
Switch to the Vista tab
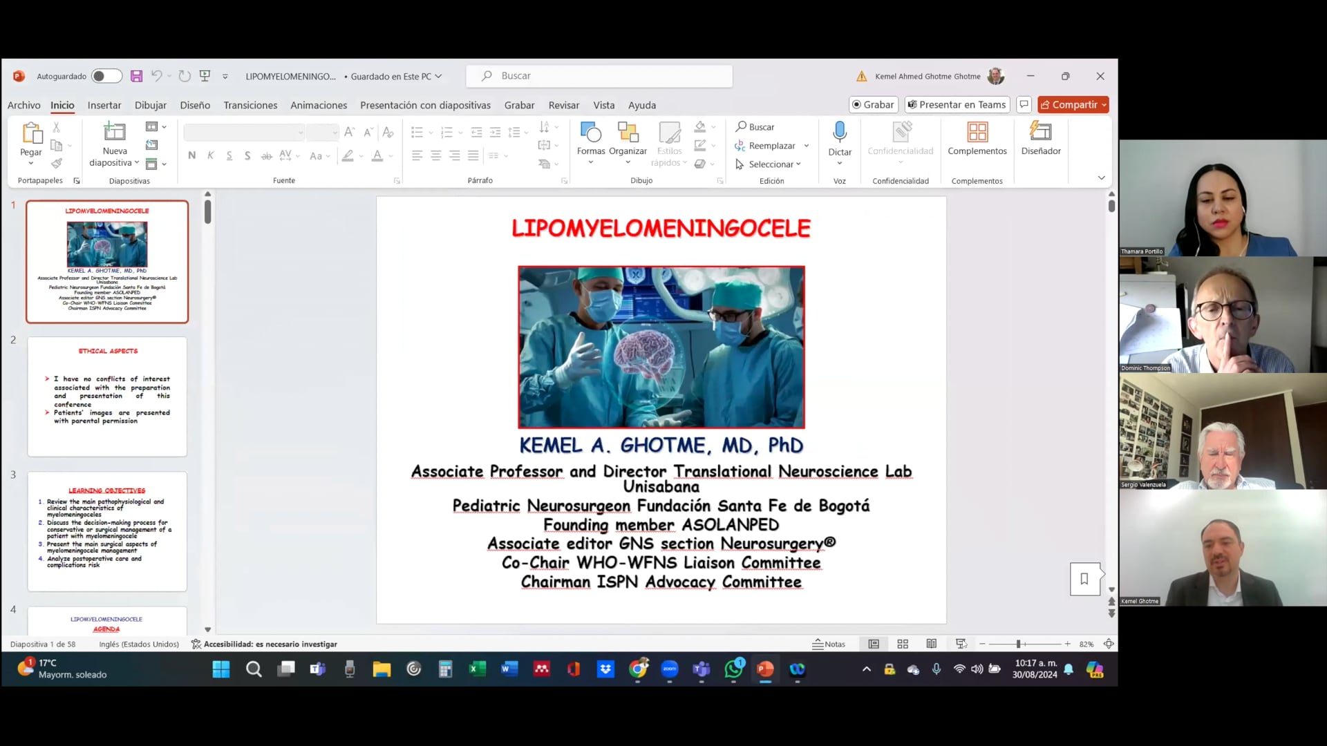(x=603, y=105)
